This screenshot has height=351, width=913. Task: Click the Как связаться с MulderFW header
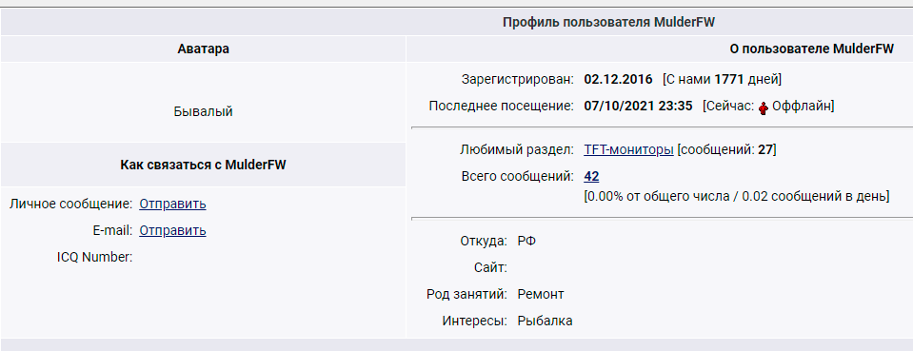[x=203, y=165]
